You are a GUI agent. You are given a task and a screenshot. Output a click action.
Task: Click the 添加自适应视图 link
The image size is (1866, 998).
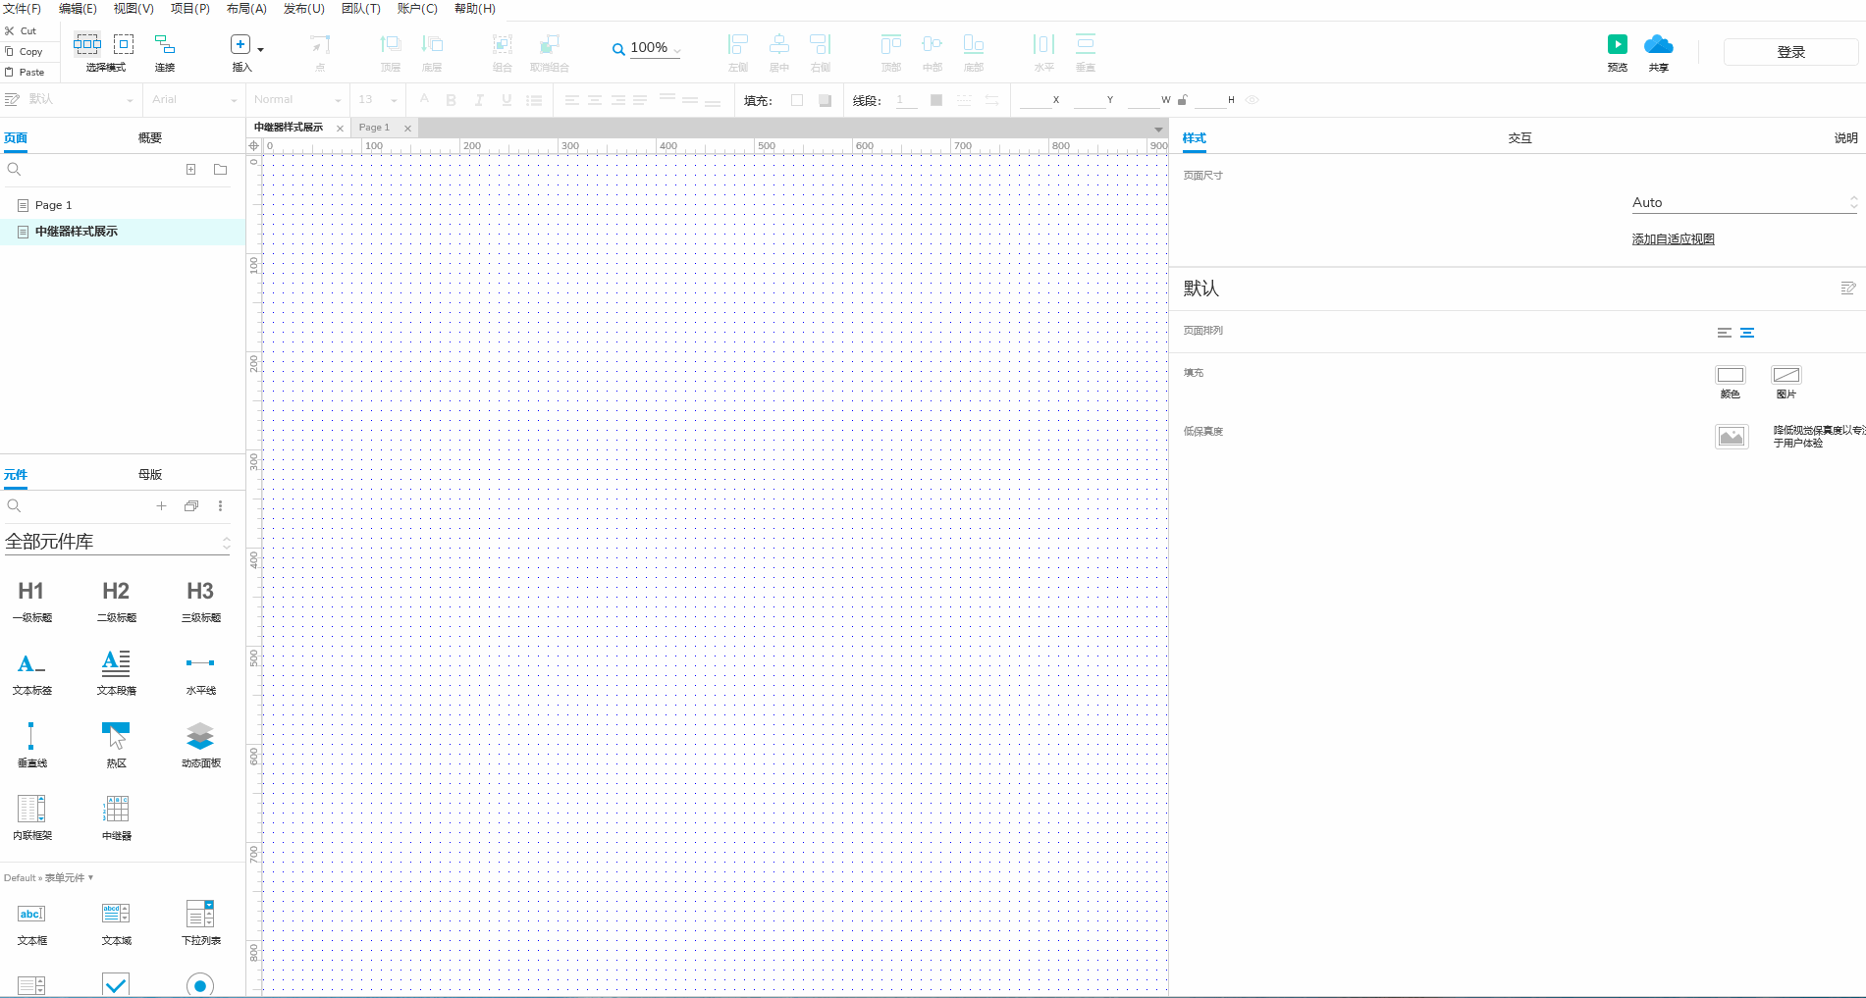pos(1673,239)
